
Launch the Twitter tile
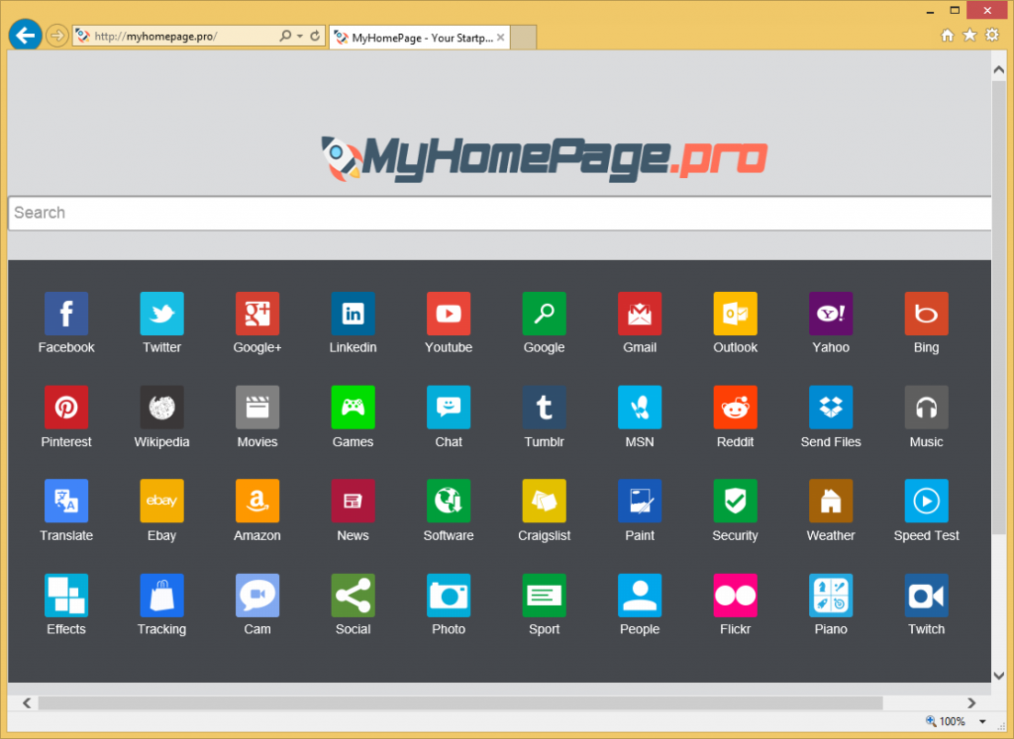coord(161,314)
